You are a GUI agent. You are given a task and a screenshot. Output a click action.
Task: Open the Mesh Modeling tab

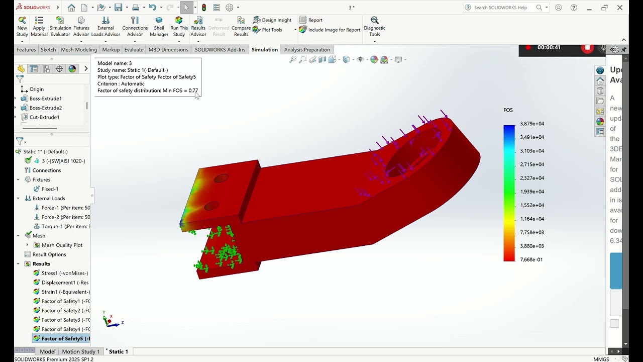[x=79, y=50]
